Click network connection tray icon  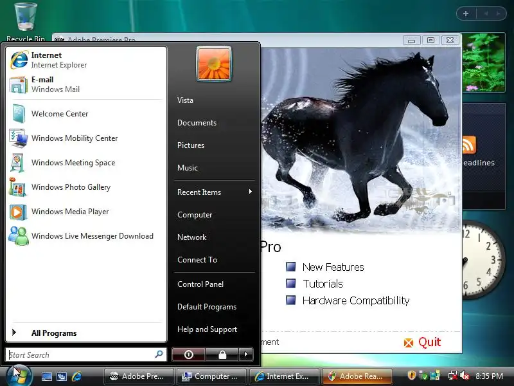[x=453, y=375]
